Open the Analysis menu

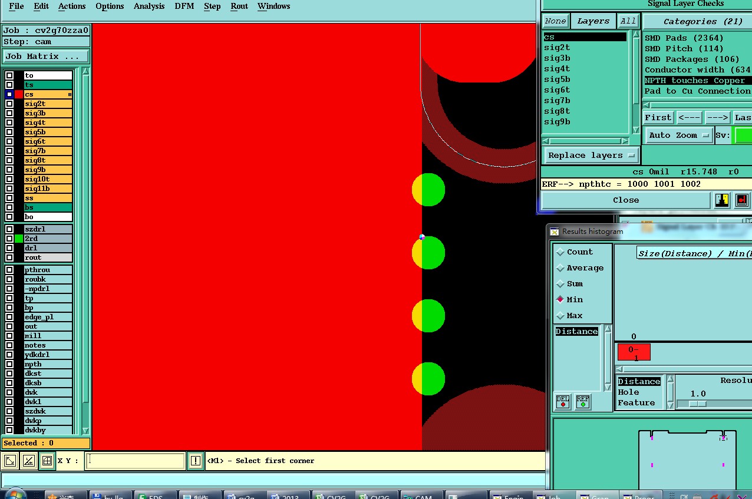(149, 6)
